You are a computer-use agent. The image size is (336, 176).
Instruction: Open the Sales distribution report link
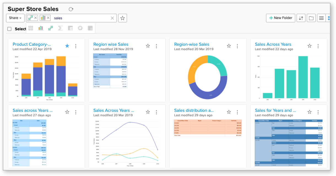coord(194,110)
